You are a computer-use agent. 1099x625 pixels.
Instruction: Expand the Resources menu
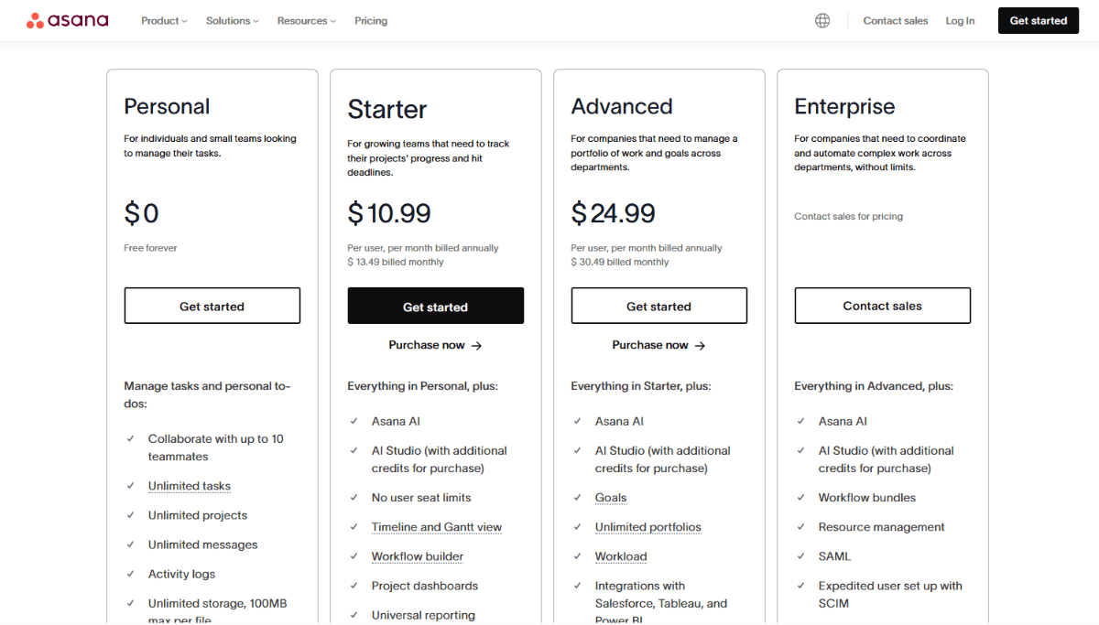305,20
